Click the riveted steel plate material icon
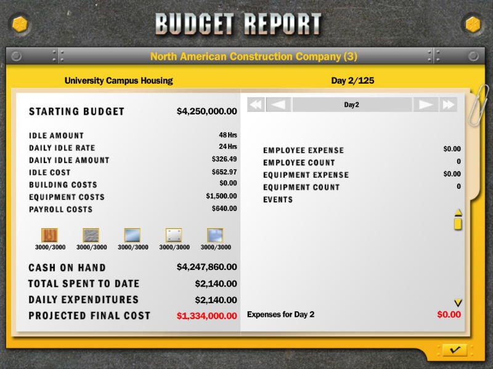Image resolution: width=493 pixels, height=369 pixels. [x=174, y=235]
